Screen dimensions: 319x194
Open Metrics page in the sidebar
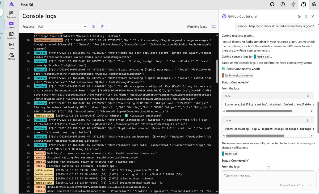tap(11, 57)
